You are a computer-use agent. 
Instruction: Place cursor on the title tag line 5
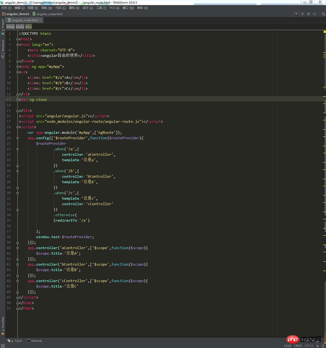click(61, 56)
